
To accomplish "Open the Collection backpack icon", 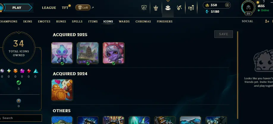I will pos(168,8).
